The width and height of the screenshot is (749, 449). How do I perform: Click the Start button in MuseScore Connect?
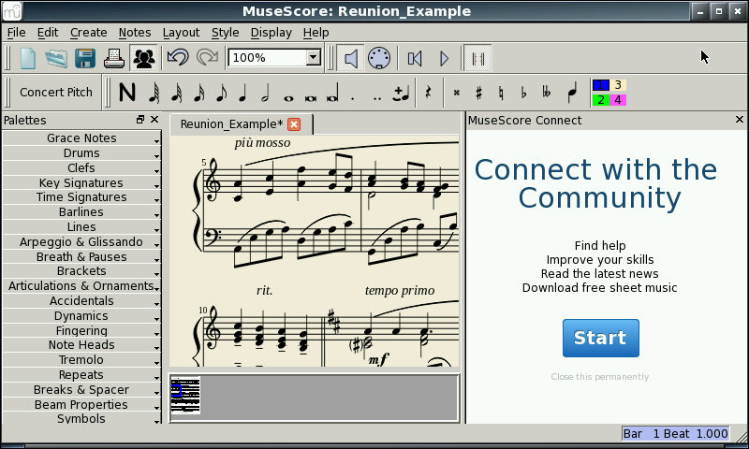click(x=600, y=338)
